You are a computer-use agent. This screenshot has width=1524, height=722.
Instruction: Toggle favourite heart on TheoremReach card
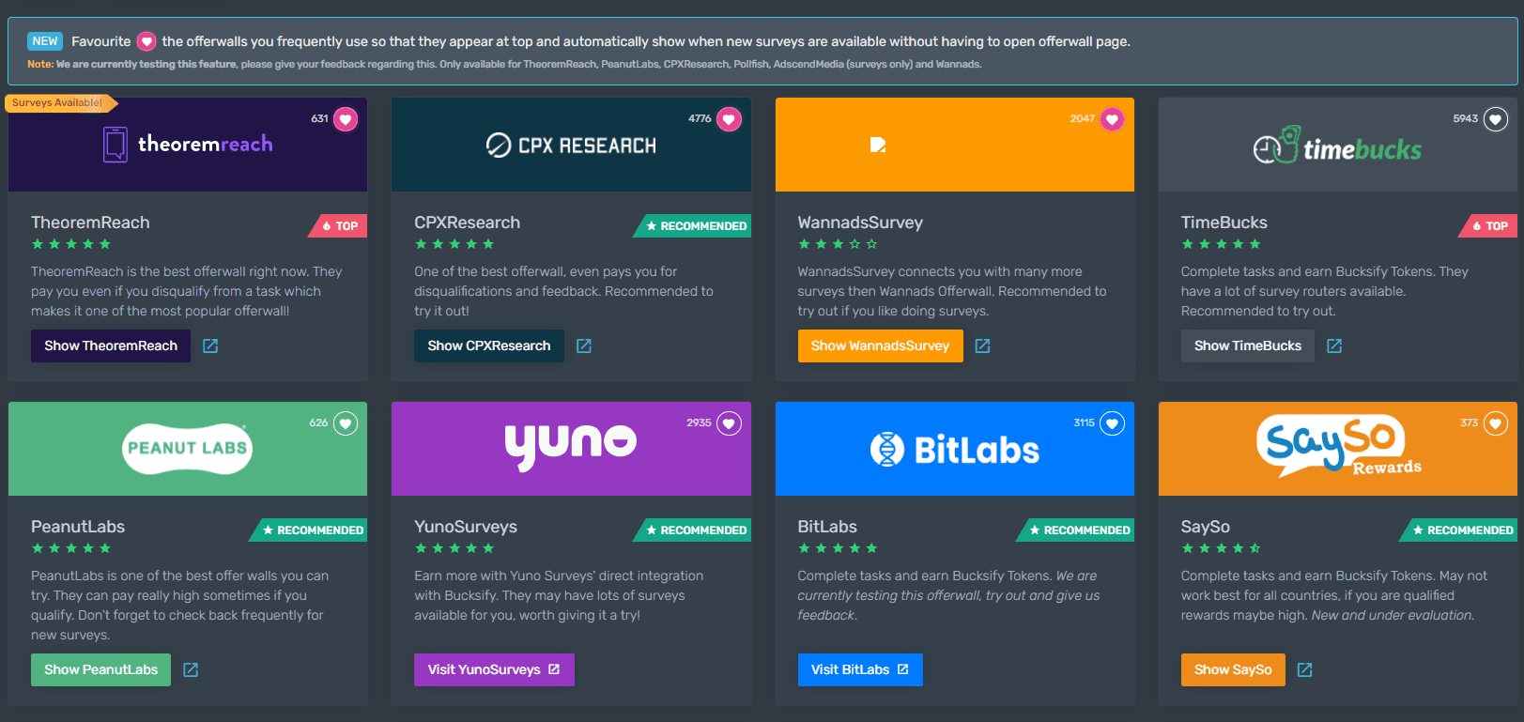(x=346, y=119)
